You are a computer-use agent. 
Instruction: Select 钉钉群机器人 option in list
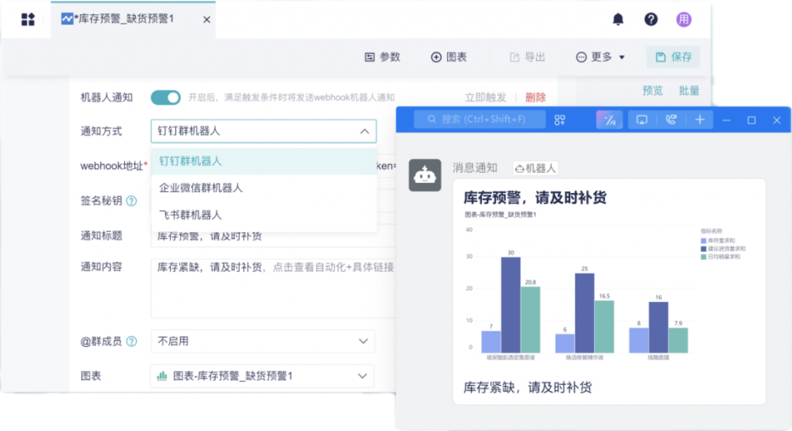(x=263, y=162)
